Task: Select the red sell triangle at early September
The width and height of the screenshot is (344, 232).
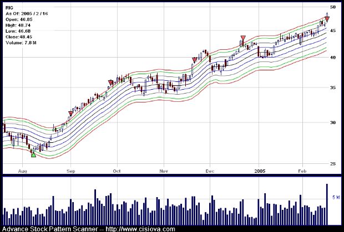Action: (x=70, y=114)
